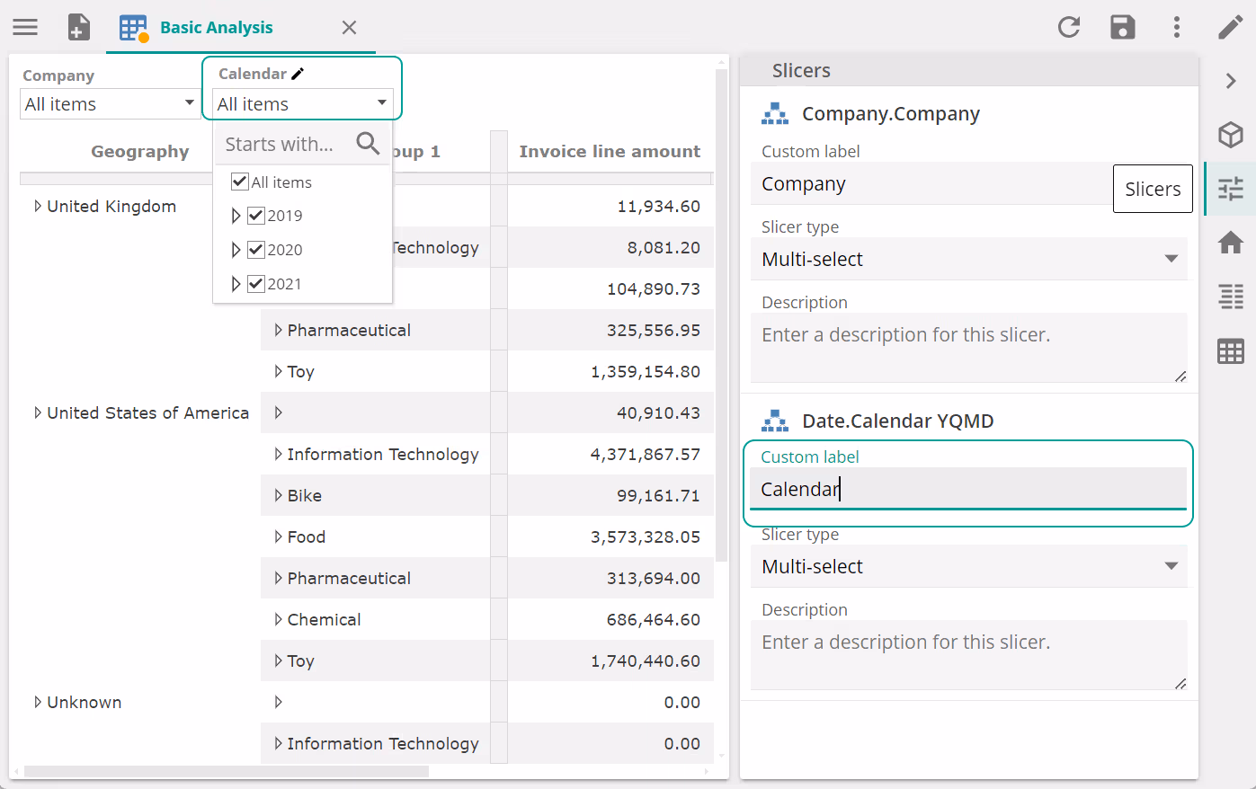Toggle the 2020 checkbox
Viewport: 1256px width, 789px height.
[256, 250]
